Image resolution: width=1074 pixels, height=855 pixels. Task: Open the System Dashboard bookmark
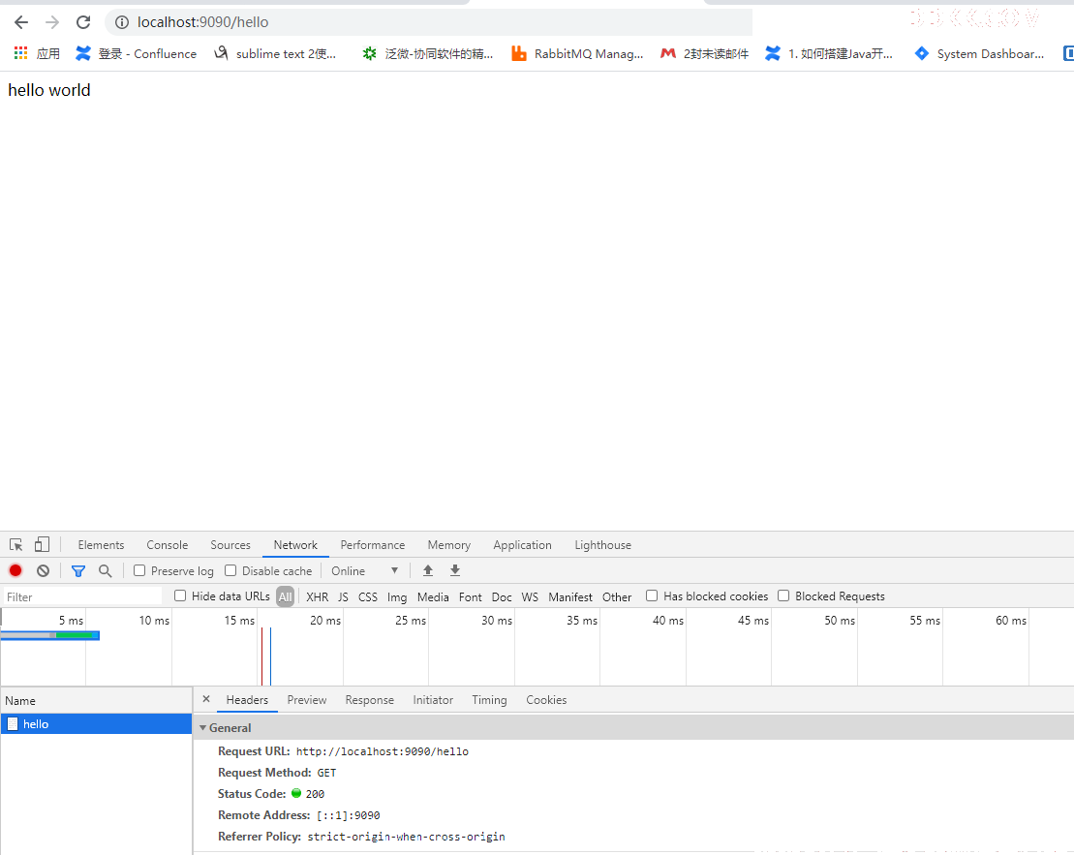pyautogui.click(x=979, y=53)
